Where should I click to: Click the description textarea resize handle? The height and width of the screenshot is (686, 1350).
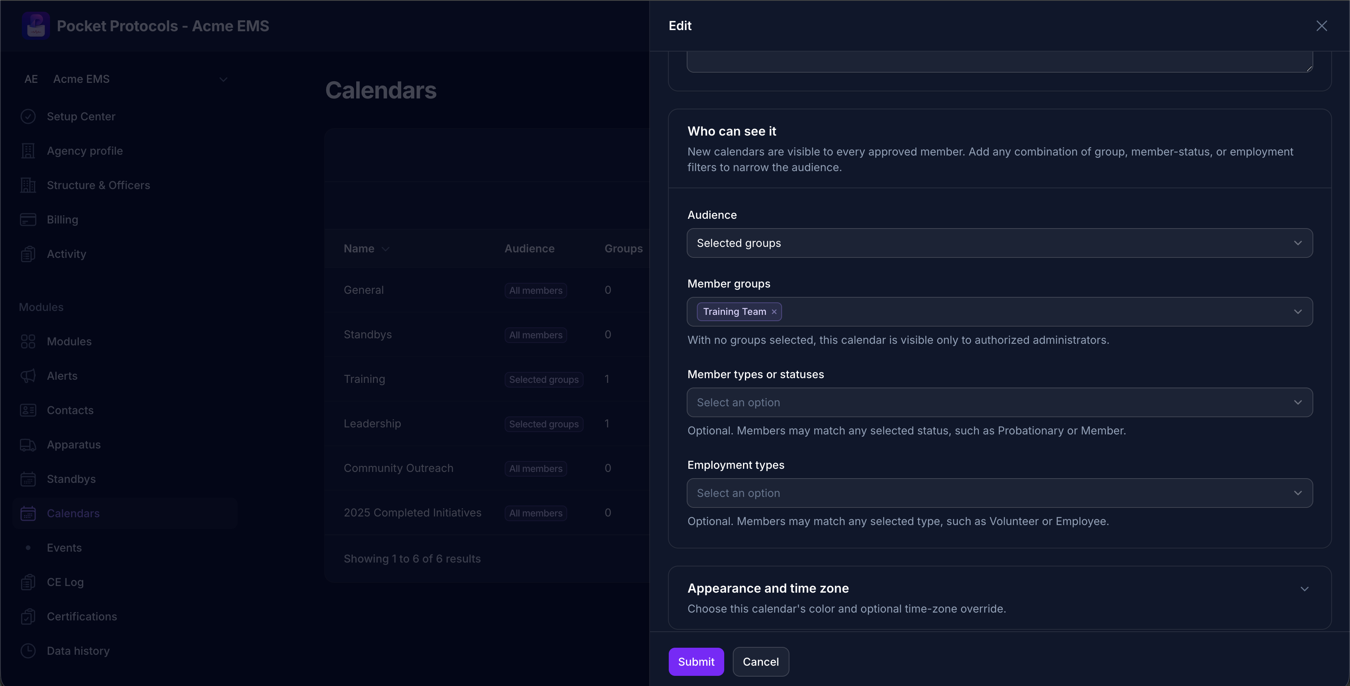point(1309,69)
